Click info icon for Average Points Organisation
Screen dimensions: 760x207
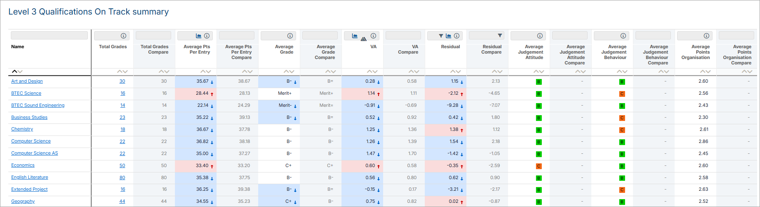click(x=706, y=36)
